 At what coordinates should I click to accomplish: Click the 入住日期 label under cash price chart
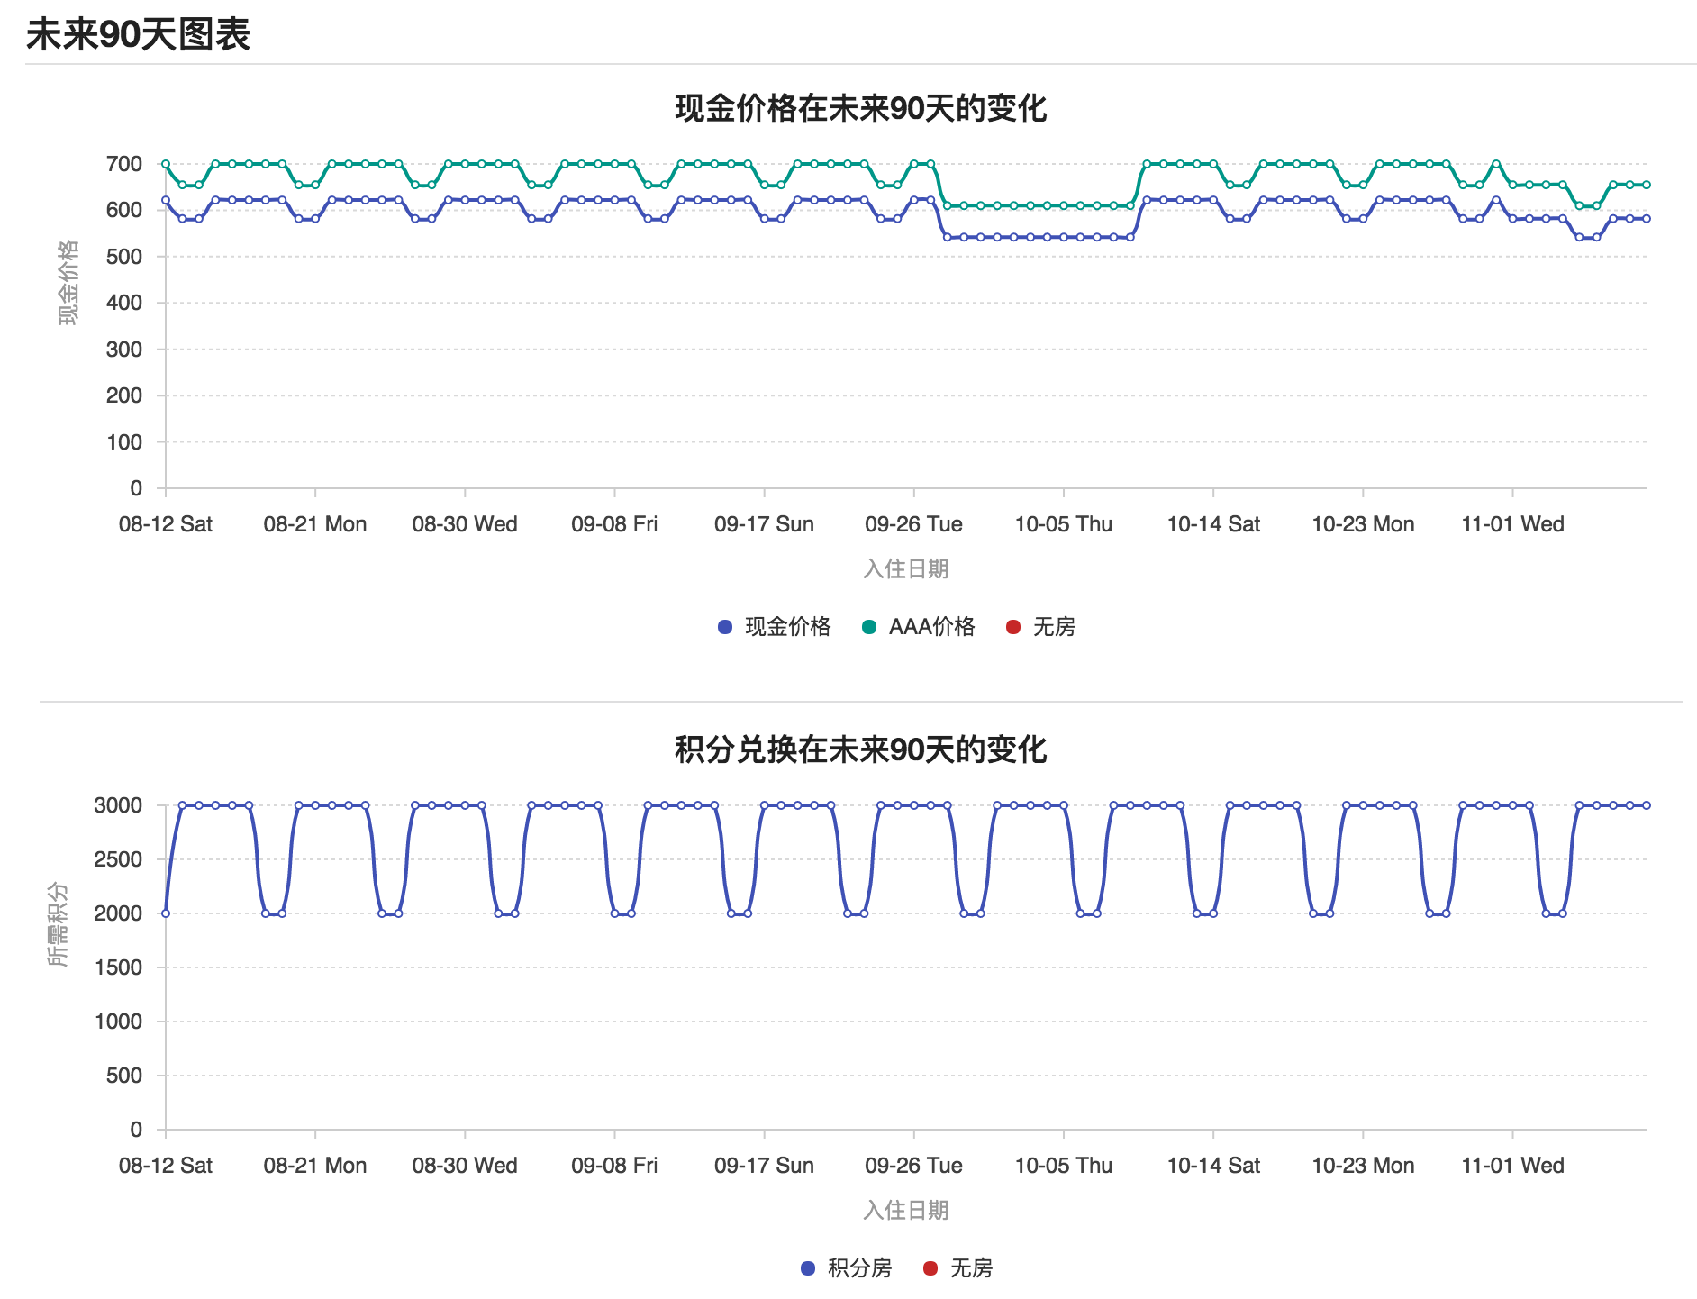906,569
